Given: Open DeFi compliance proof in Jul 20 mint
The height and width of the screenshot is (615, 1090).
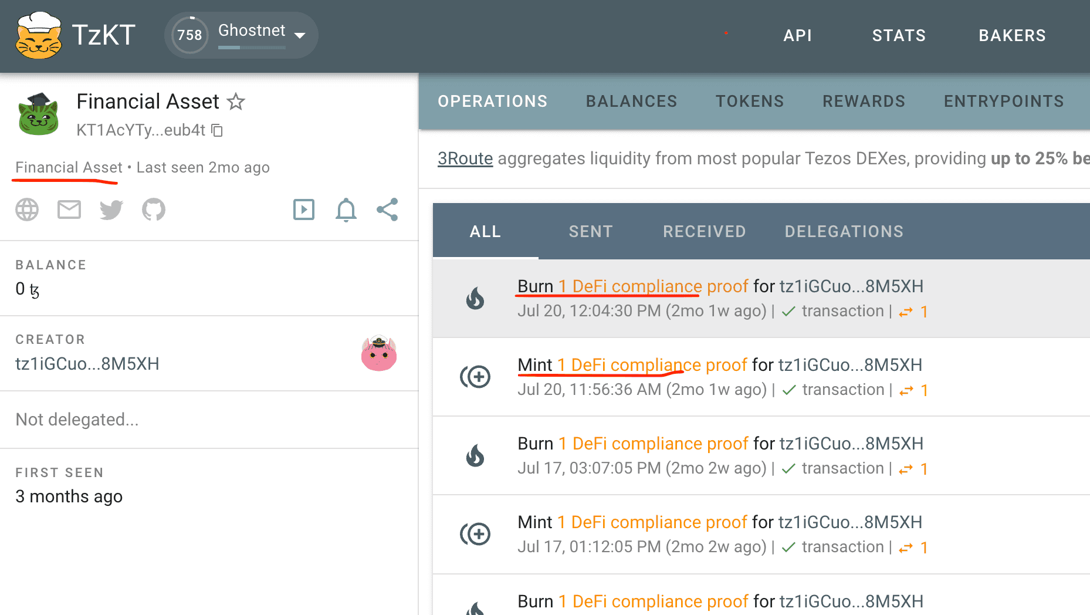Looking at the screenshot, I should (659, 365).
